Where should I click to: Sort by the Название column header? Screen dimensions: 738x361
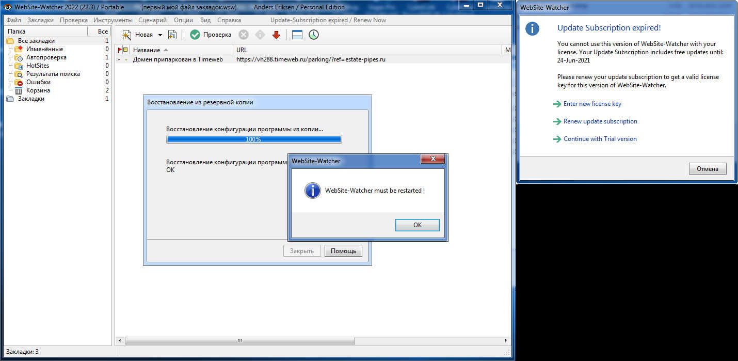tap(182, 50)
